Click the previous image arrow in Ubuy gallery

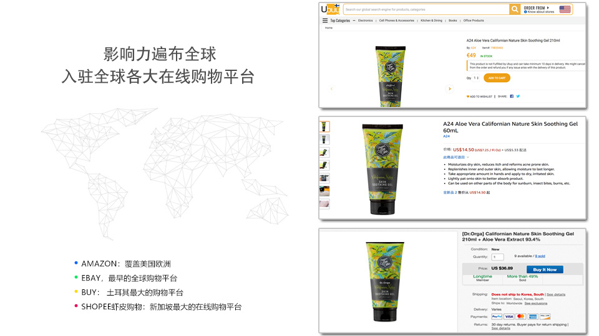pyautogui.click(x=331, y=89)
